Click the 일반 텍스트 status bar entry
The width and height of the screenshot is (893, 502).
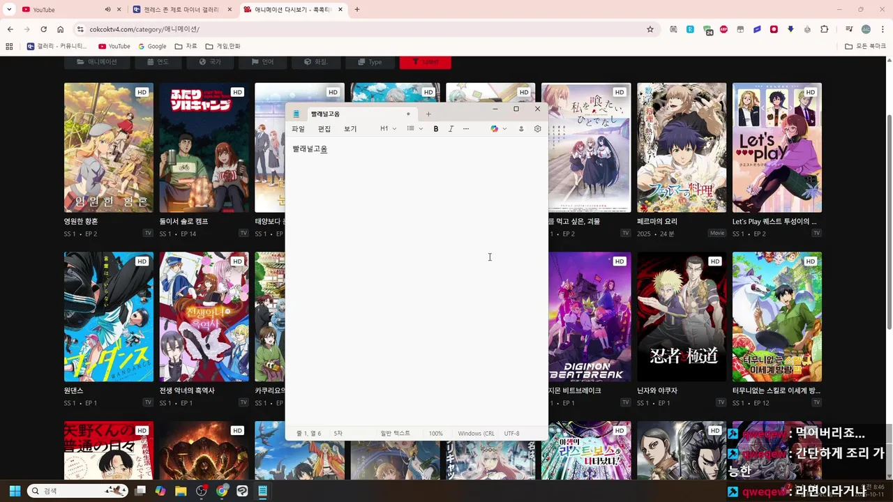click(x=396, y=434)
